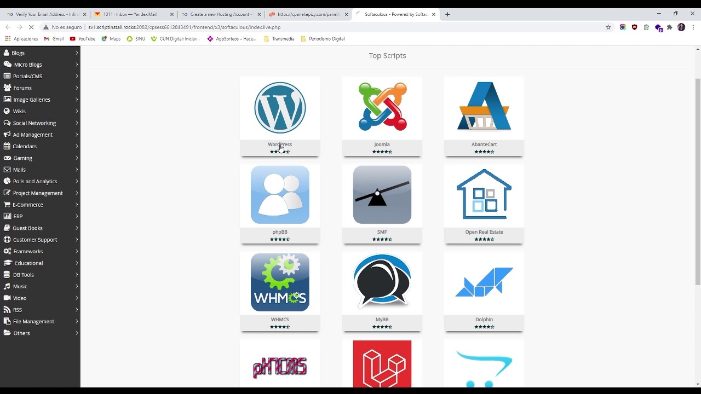
Task: Expand the Ad Management category arrow
Action: pyautogui.click(x=77, y=135)
